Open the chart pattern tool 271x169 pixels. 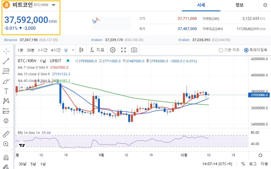pos(6,100)
